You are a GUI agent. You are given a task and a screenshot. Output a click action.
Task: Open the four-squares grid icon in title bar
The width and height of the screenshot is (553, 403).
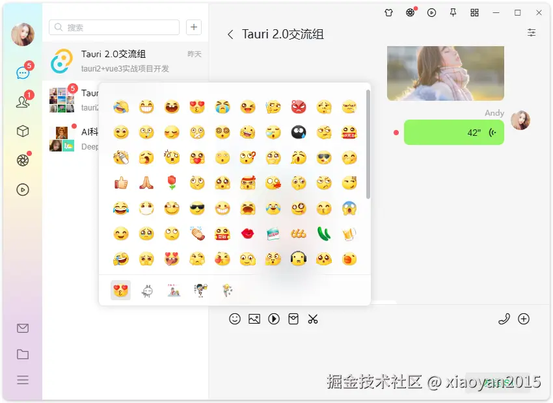(475, 13)
